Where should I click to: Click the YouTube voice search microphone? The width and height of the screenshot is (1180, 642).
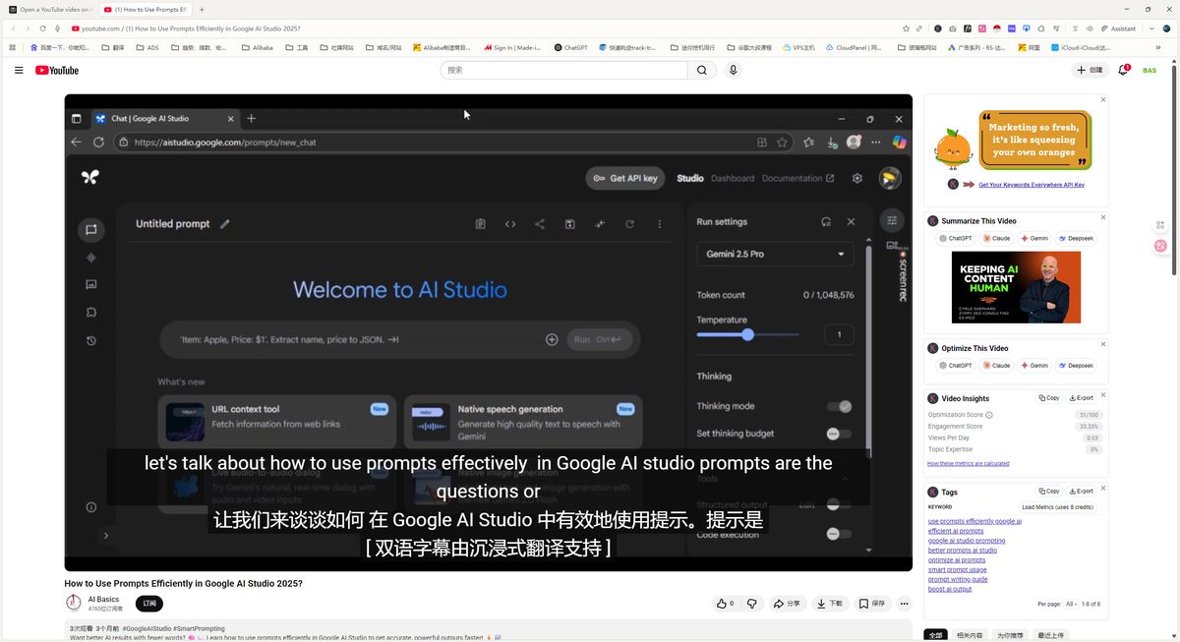point(733,70)
